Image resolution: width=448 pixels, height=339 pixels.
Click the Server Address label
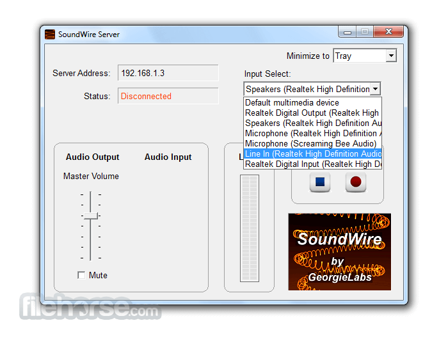pyautogui.click(x=81, y=74)
